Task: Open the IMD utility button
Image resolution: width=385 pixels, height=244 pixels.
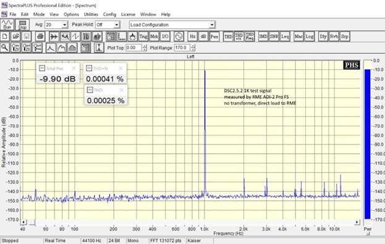Action: (263, 36)
